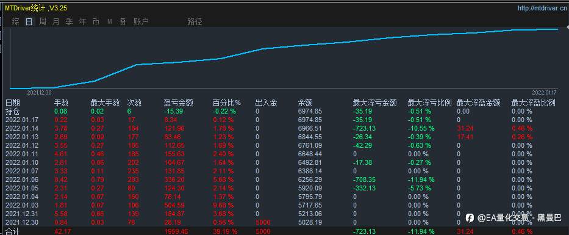The image size is (569, 235).
Task: Click the 0.26 % floating profit ratio
Action: [x=522, y=137]
